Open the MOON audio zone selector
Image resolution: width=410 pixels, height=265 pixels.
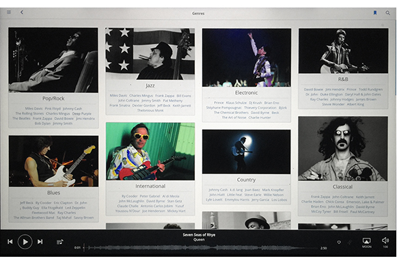[366, 242]
